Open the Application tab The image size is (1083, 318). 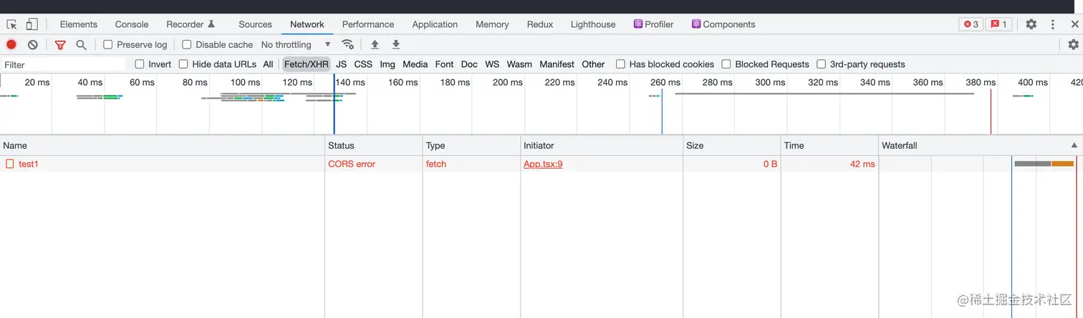435,24
